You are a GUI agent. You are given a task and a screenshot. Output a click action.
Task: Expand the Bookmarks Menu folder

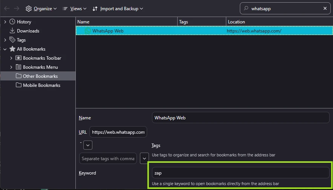pos(11,67)
